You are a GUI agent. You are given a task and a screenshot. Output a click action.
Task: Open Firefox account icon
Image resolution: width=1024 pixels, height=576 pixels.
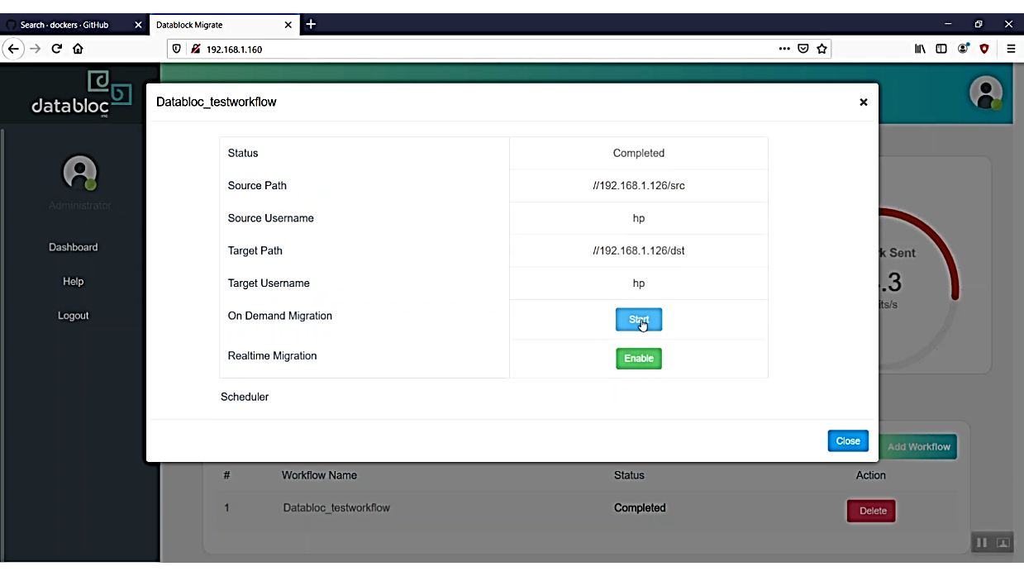tap(963, 49)
